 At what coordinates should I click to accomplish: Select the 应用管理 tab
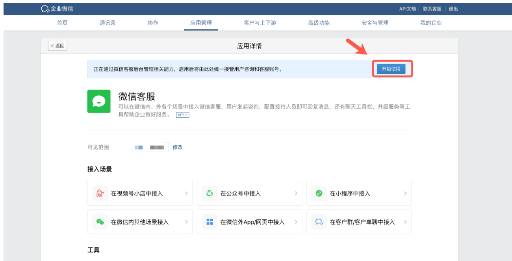click(x=201, y=23)
